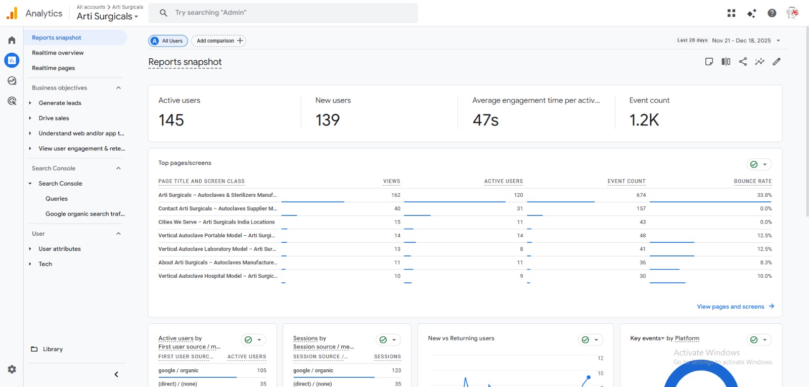The image size is (809, 387).
Task: Open status dropdown on Active users by card
Action: click(x=253, y=340)
